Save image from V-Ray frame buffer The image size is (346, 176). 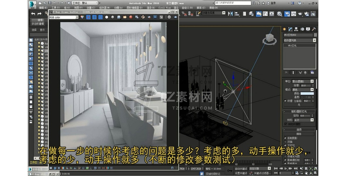pyautogui.click(x=119, y=17)
